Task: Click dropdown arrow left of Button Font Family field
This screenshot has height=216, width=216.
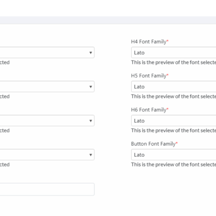Action: [91, 154]
